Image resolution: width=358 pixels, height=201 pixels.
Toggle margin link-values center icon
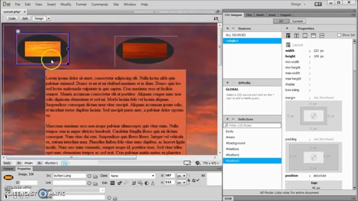[x=314, y=116]
